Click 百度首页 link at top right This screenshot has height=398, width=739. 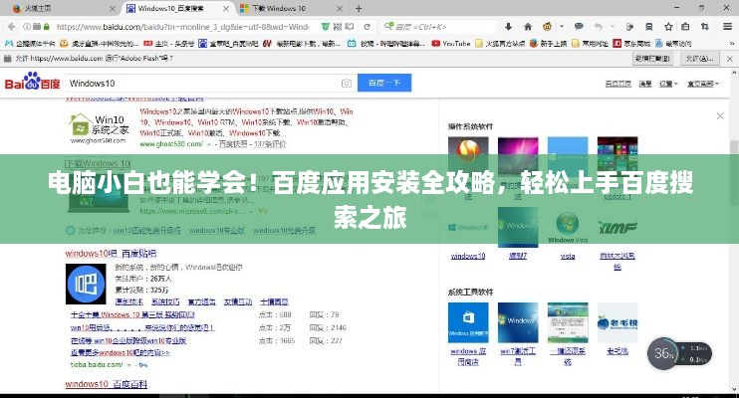click(x=617, y=84)
